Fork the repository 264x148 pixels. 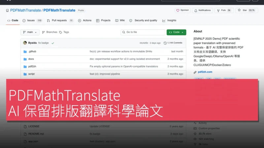[x=224, y=10]
